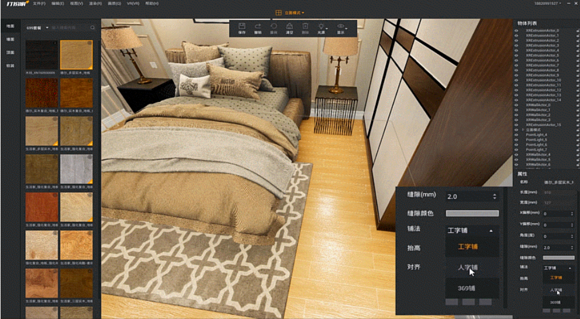Click the Save (保存) toolbar icon
Image resolution: width=580 pixels, height=319 pixels.
tap(242, 26)
